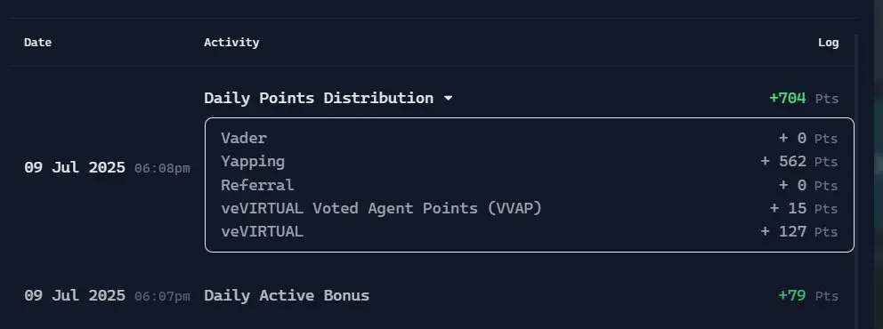Select the Activity column header
The height and width of the screenshot is (329, 883).
(231, 42)
